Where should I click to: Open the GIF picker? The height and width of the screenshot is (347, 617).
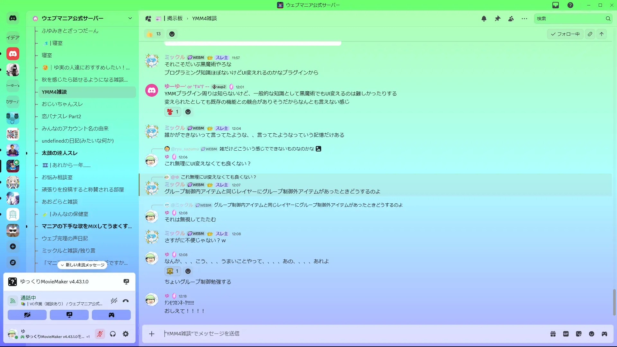[566, 334]
